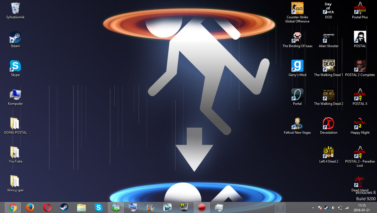Open File Explorer from the taskbar

[81, 207]
